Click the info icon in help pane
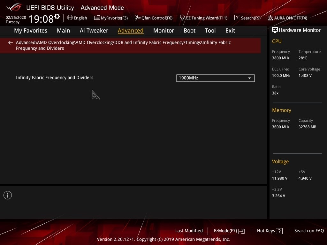Screen dimensions: 327x245 point(8,195)
